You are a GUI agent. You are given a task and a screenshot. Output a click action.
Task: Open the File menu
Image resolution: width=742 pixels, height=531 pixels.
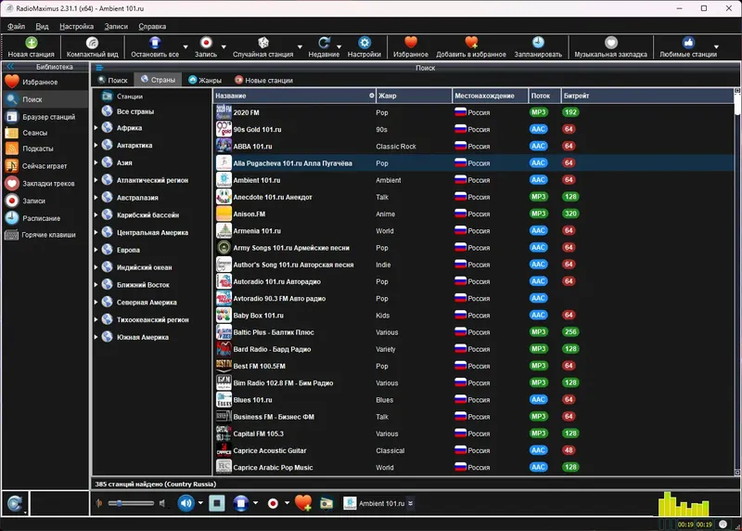[x=16, y=27]
